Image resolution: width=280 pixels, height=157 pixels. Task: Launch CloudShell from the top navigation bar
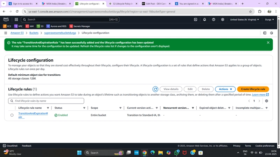click(196, 20)
